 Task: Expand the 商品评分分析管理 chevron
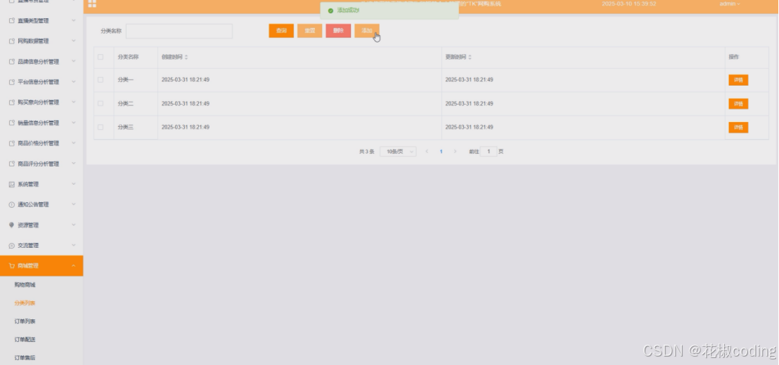[74, 164]
